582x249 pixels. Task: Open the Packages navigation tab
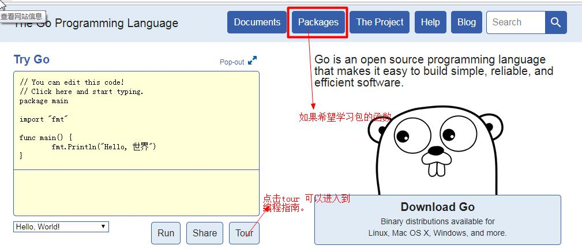coord(318,22)
